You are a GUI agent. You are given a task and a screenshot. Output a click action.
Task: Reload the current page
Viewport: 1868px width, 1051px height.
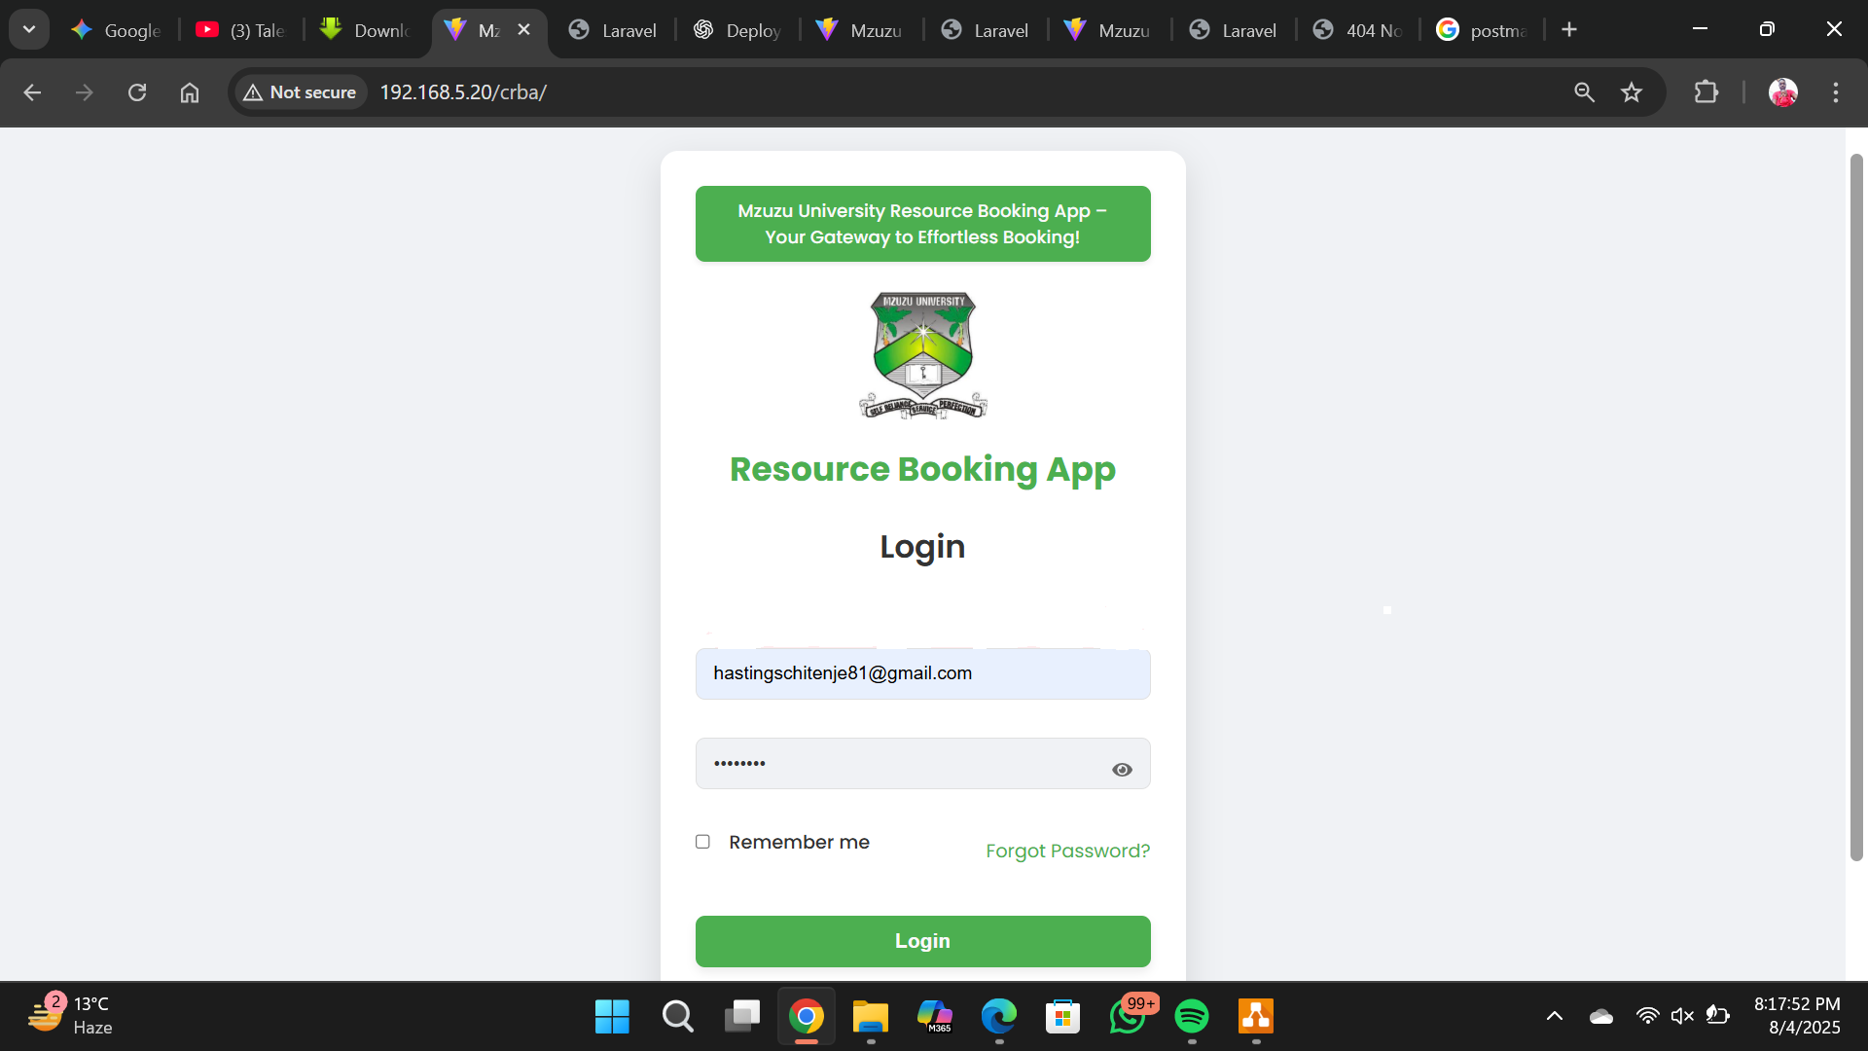[137, 92]
